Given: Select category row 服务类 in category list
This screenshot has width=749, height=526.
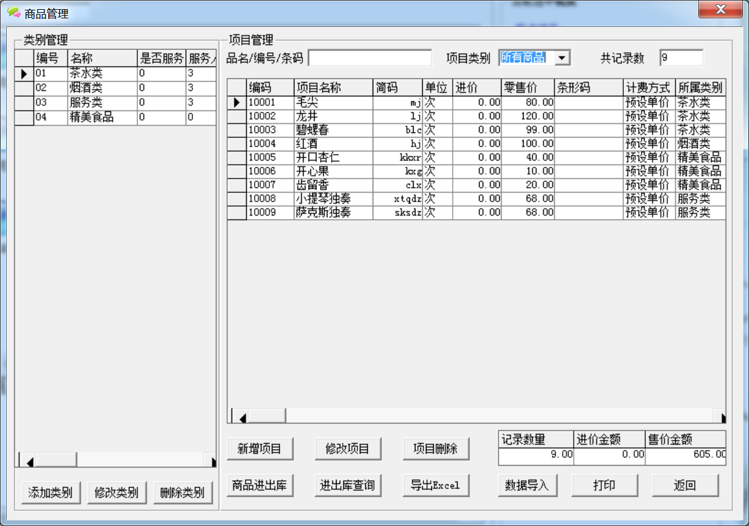Looking at the screenshot, I should 116,103.
